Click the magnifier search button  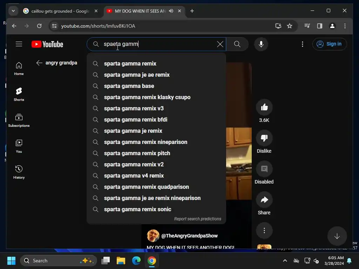[x=237, y=44]
